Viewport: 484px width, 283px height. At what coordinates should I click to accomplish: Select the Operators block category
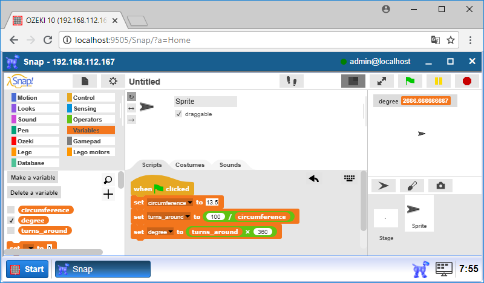point(91,120)
